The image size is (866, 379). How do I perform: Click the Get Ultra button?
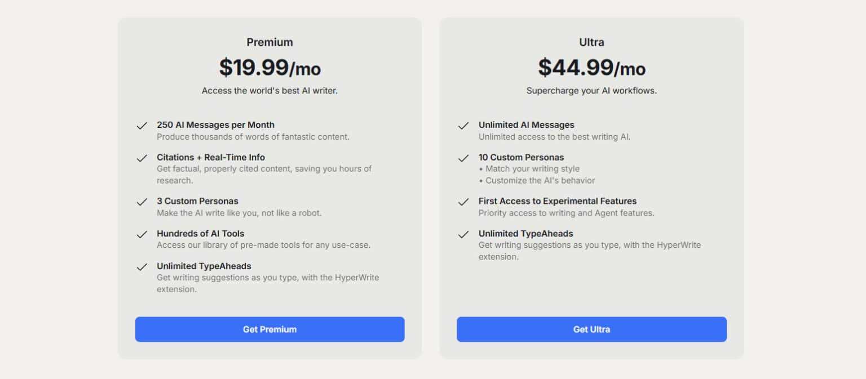point(591,329)
